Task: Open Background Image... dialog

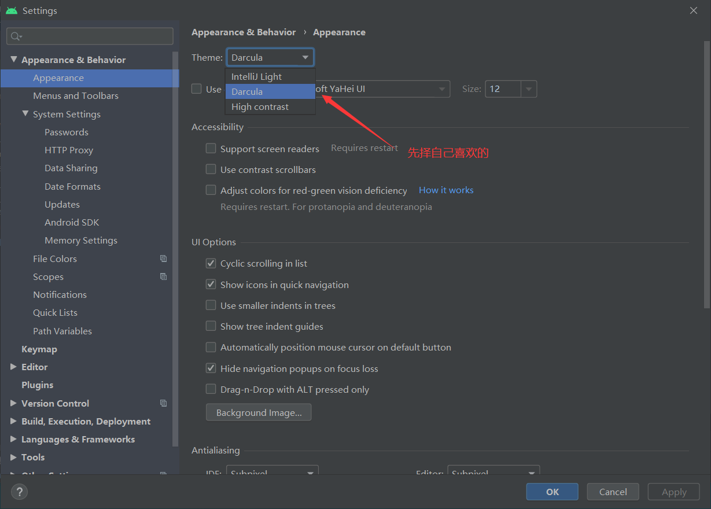Action: pyautogui.click(x=259, y=412)
